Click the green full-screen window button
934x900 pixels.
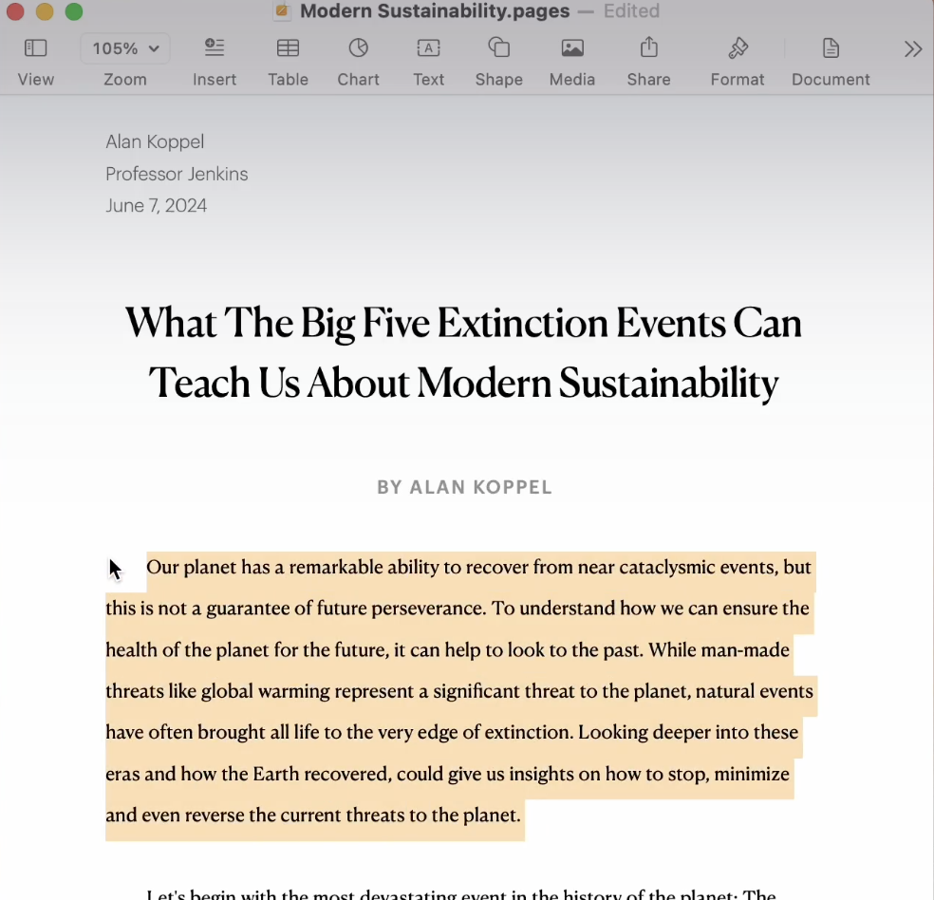(74, 11)
